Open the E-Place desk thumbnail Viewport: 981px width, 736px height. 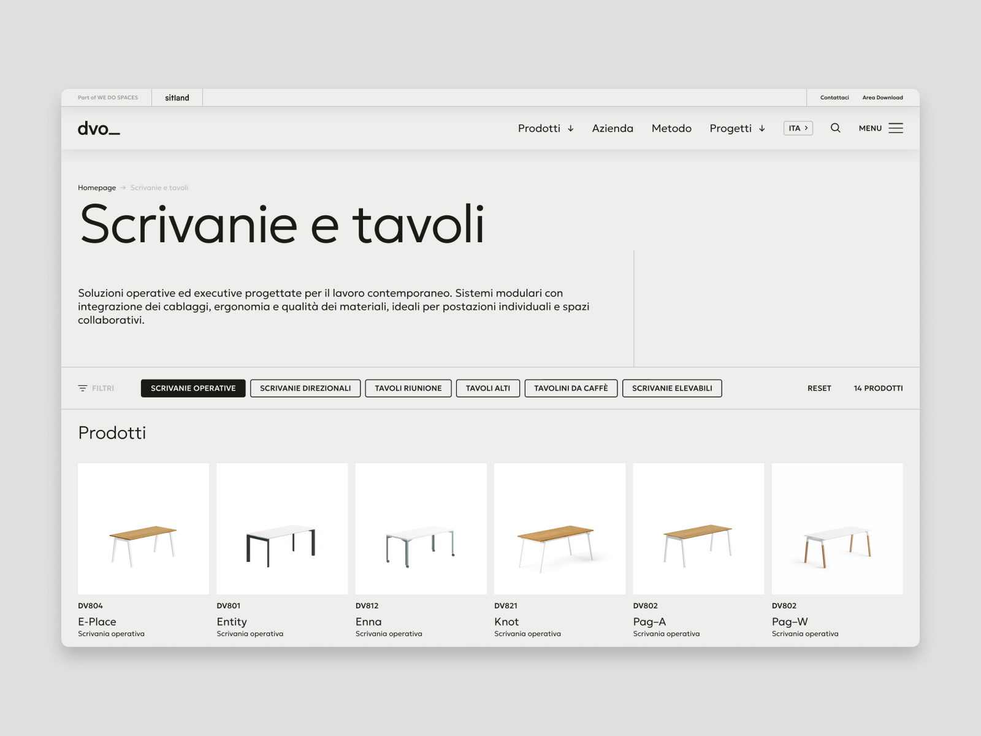click(143, 529)
